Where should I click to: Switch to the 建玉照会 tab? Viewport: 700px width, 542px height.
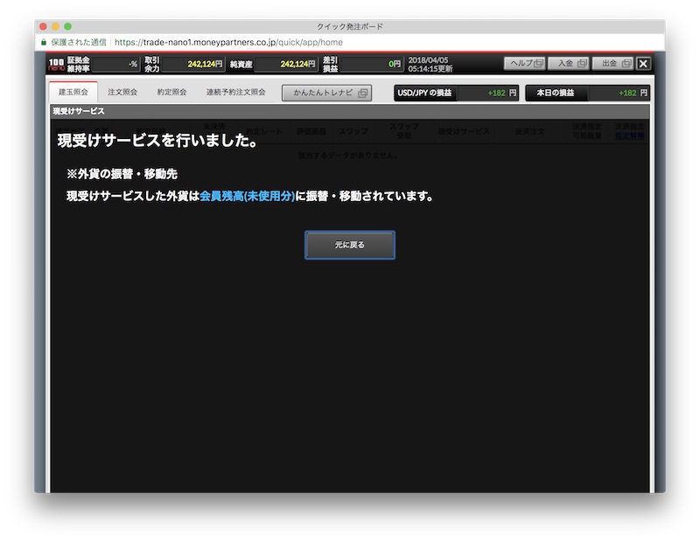(x=73, y=93)
